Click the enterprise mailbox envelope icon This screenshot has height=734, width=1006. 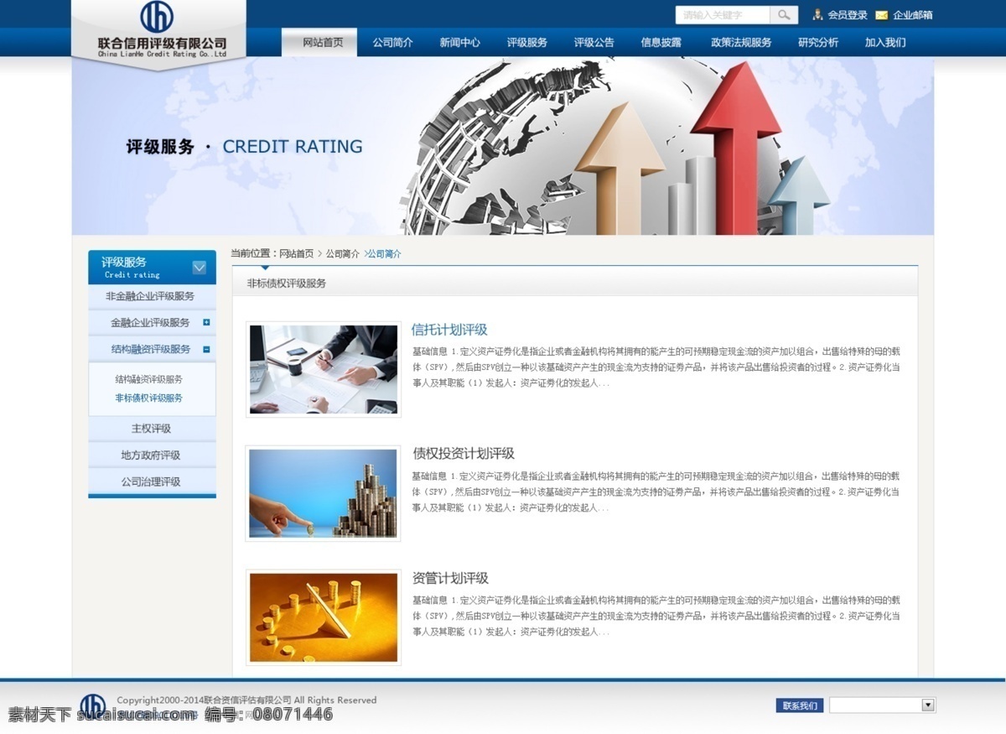tap(882, 15)
